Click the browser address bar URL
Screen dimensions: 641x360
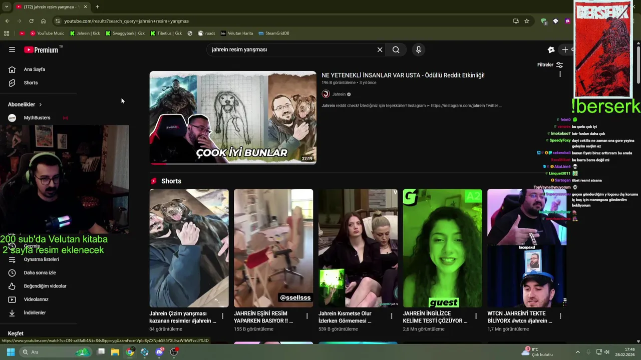127,21
